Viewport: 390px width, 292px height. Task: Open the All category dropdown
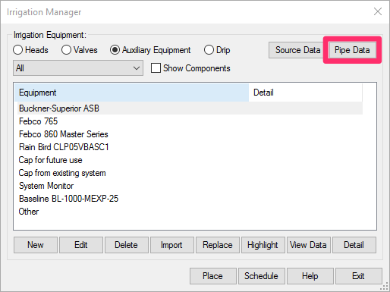pyautogui.click(x=78, y=68)
